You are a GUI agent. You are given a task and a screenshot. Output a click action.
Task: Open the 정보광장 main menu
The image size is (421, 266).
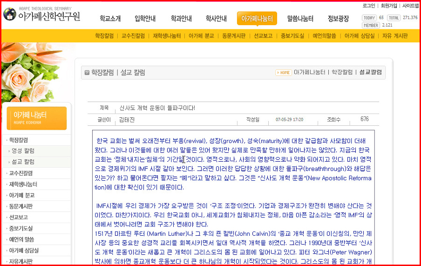coord(338,19)
